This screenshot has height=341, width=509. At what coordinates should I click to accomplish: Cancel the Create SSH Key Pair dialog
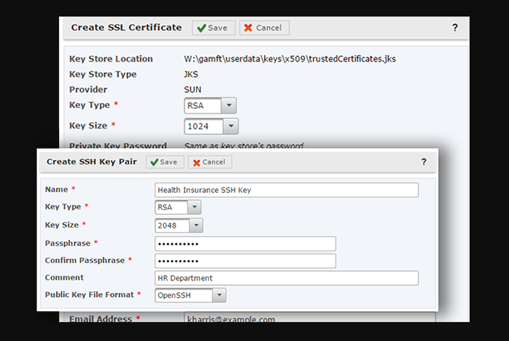(x=210, y=162)
